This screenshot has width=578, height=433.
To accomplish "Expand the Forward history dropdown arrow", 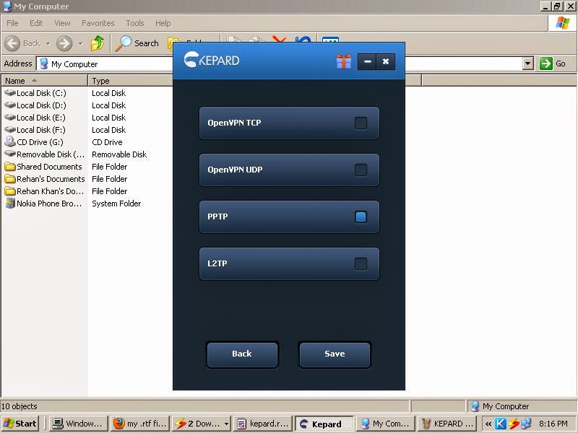I will 80,43.
